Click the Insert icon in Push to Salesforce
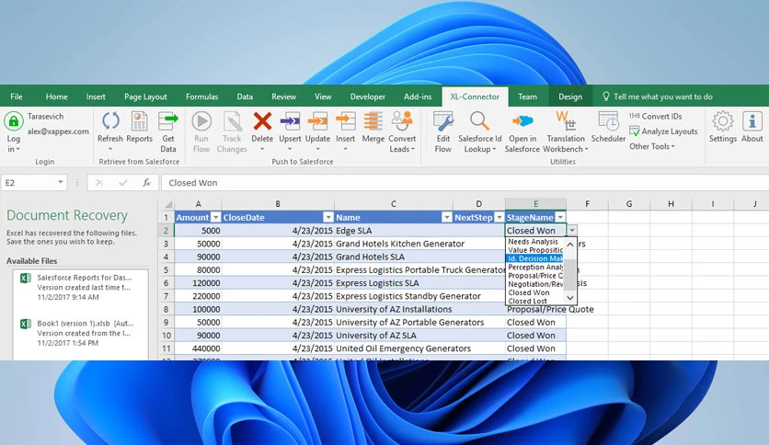The image size is (769, 445). tap(345, 121)
